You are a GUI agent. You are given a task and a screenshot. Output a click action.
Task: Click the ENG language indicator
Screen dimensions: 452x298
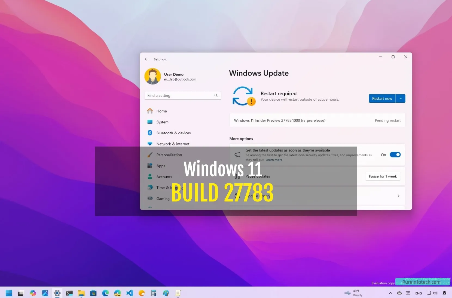coord(419,293)
